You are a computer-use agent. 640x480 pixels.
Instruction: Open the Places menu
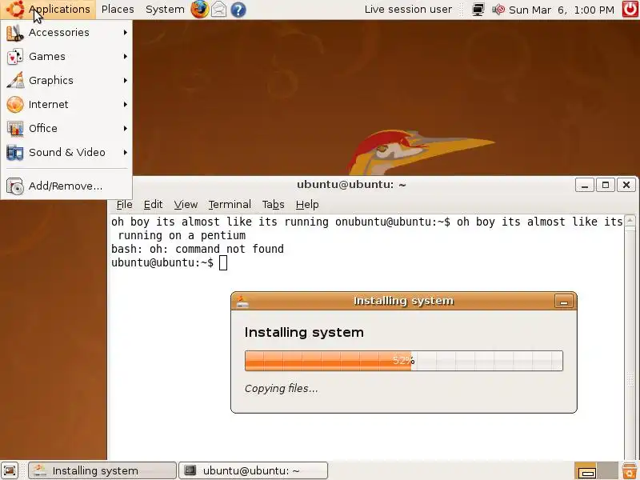point(118,10)
